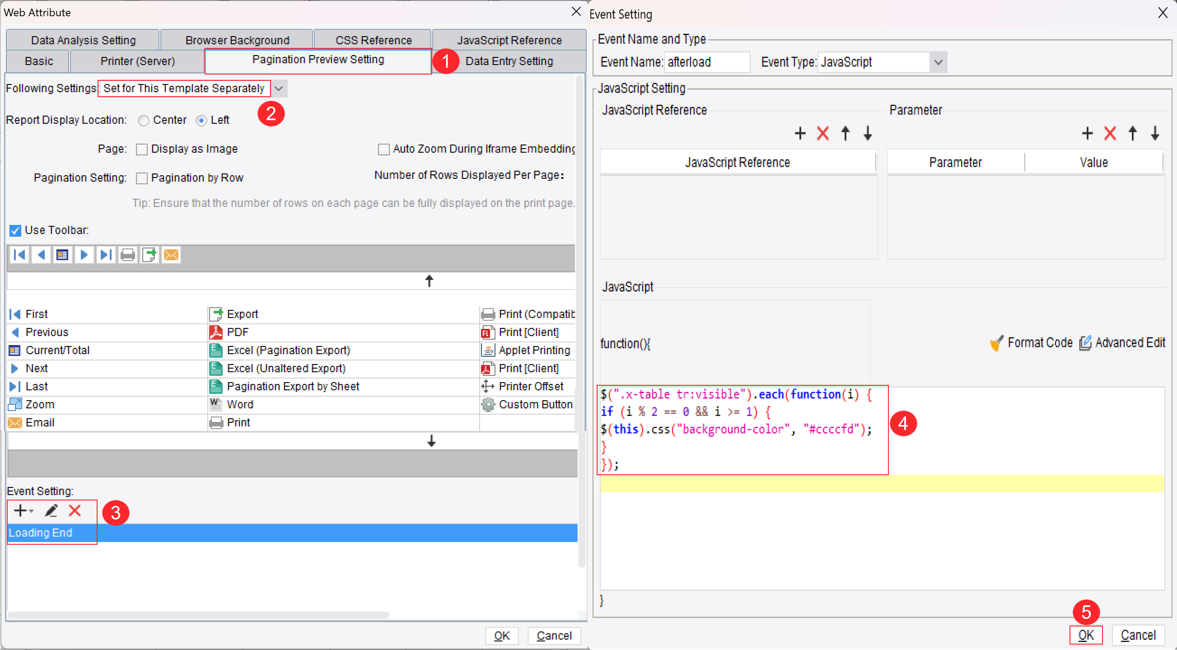Add a new Parameter with the plus icon
Screen dimensions: 1177x650
[x=1088, y=133]
